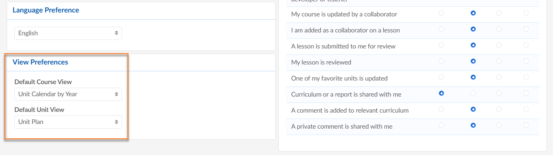Click selected radio for 'My lesson is reviewed'
The width and height of the screenshot is (553, 155).
point(473,61)
